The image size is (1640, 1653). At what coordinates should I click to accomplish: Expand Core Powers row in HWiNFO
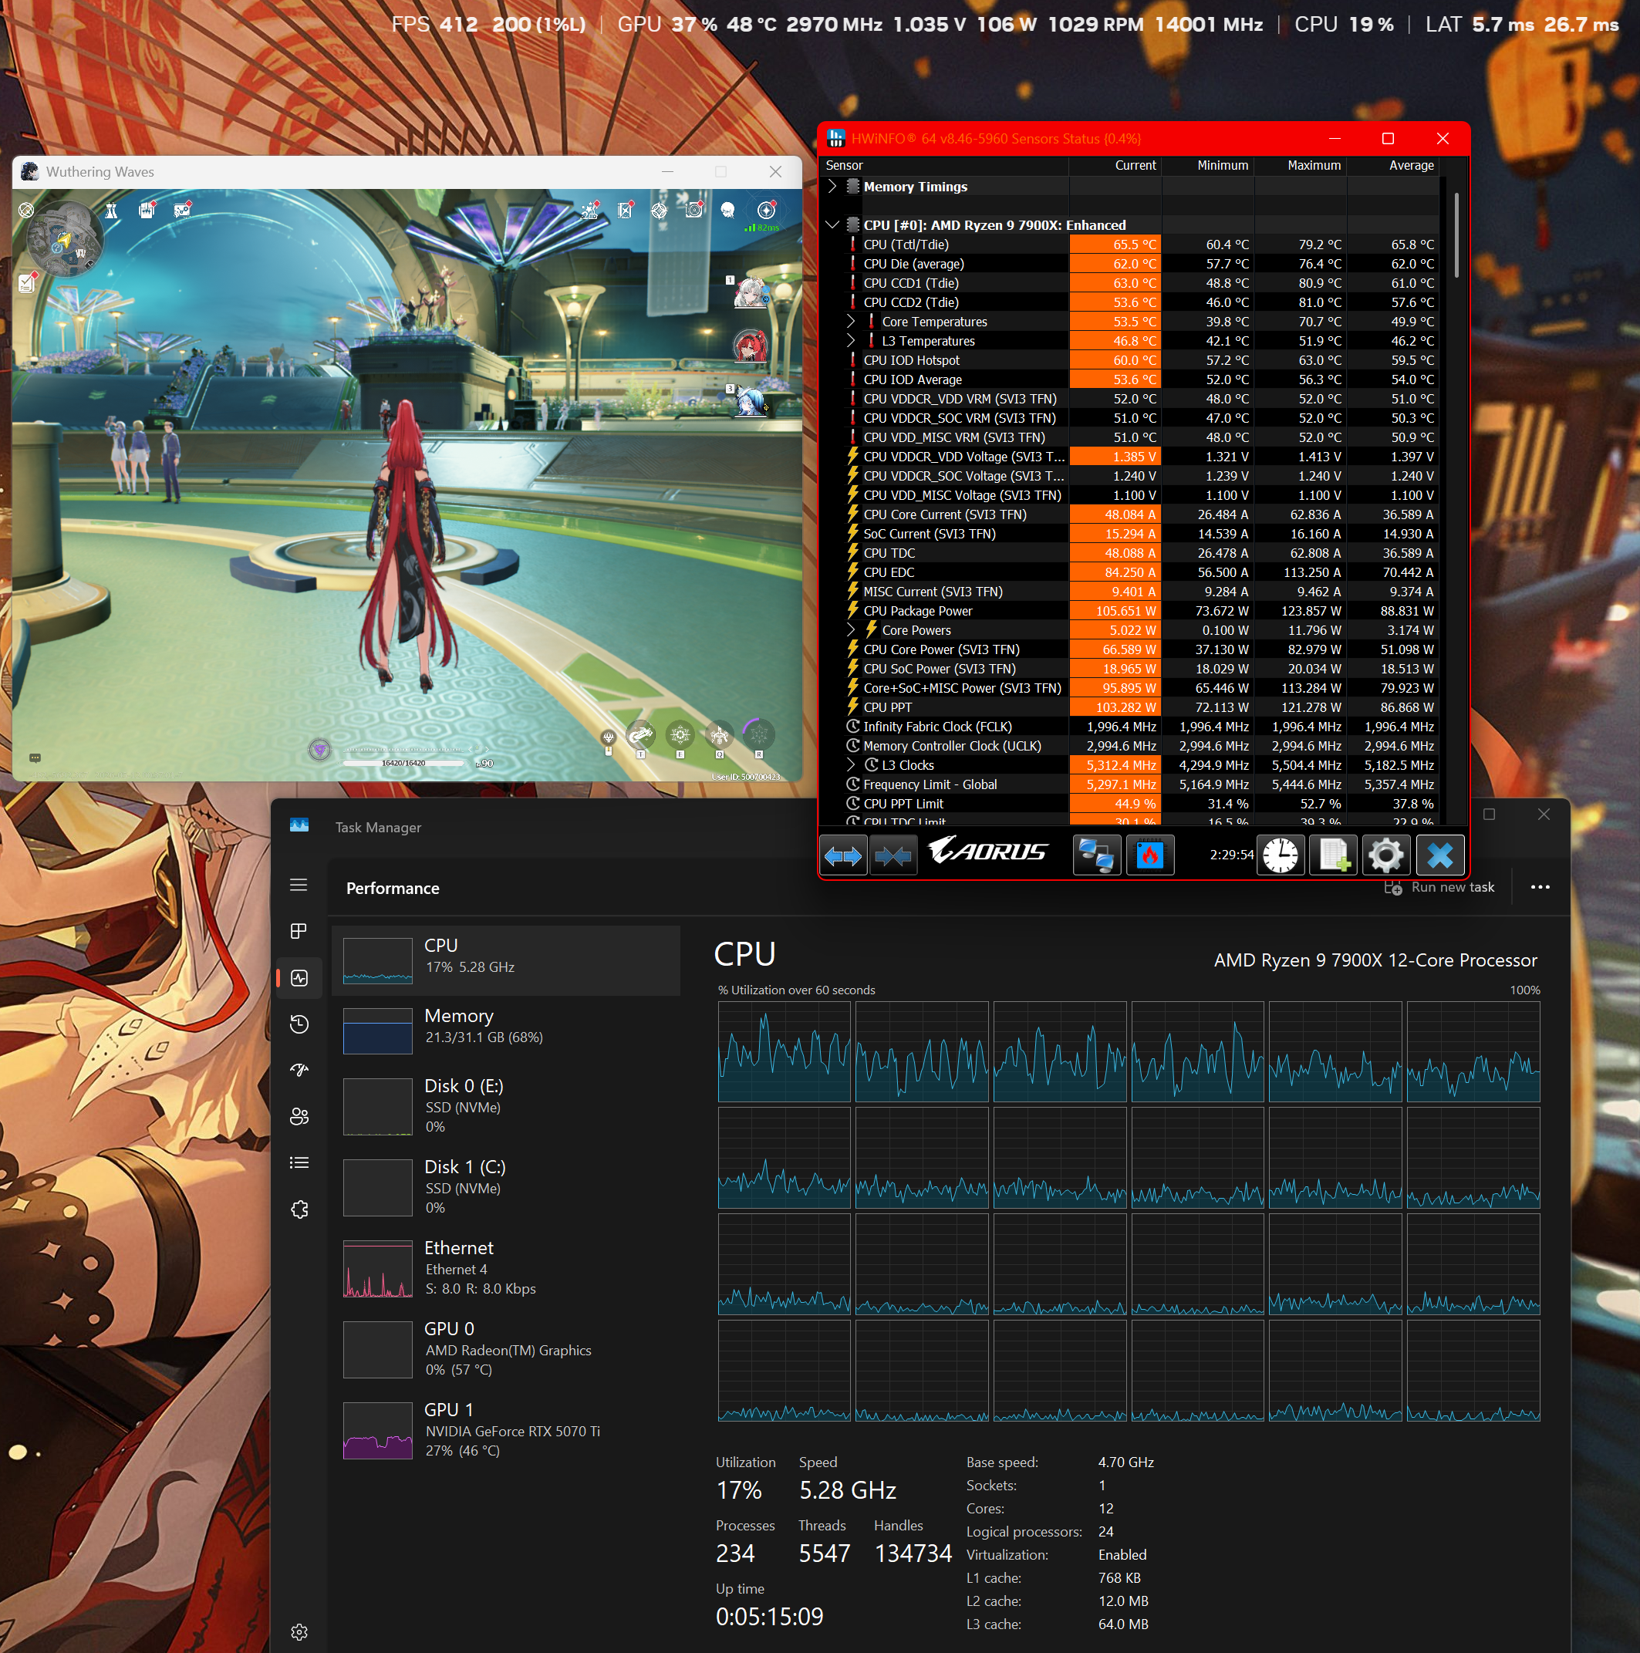850,629
